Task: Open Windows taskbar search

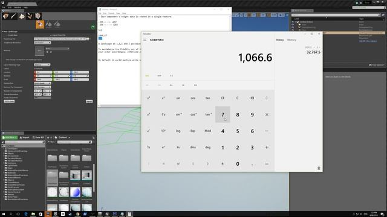Action: (11, 214)
